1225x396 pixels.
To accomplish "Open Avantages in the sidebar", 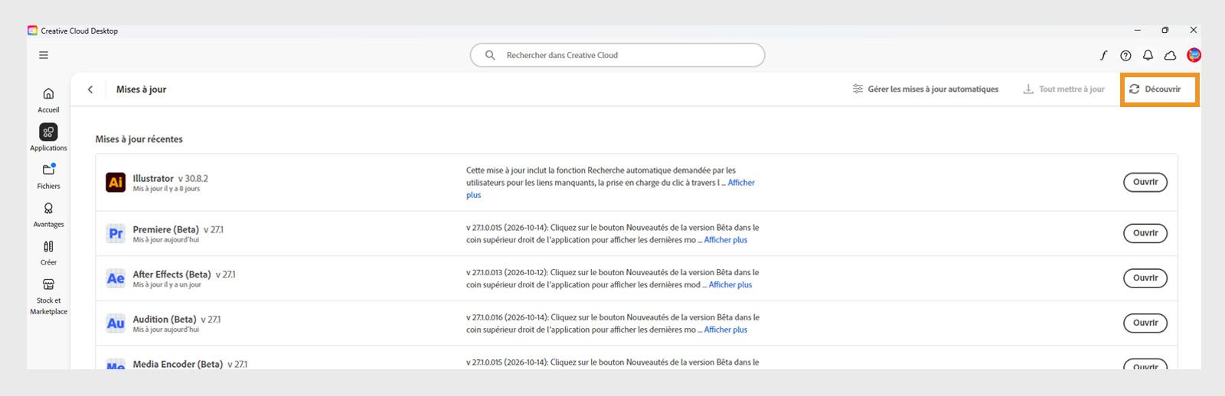I will pyautogui.click(x=48, y=214).
